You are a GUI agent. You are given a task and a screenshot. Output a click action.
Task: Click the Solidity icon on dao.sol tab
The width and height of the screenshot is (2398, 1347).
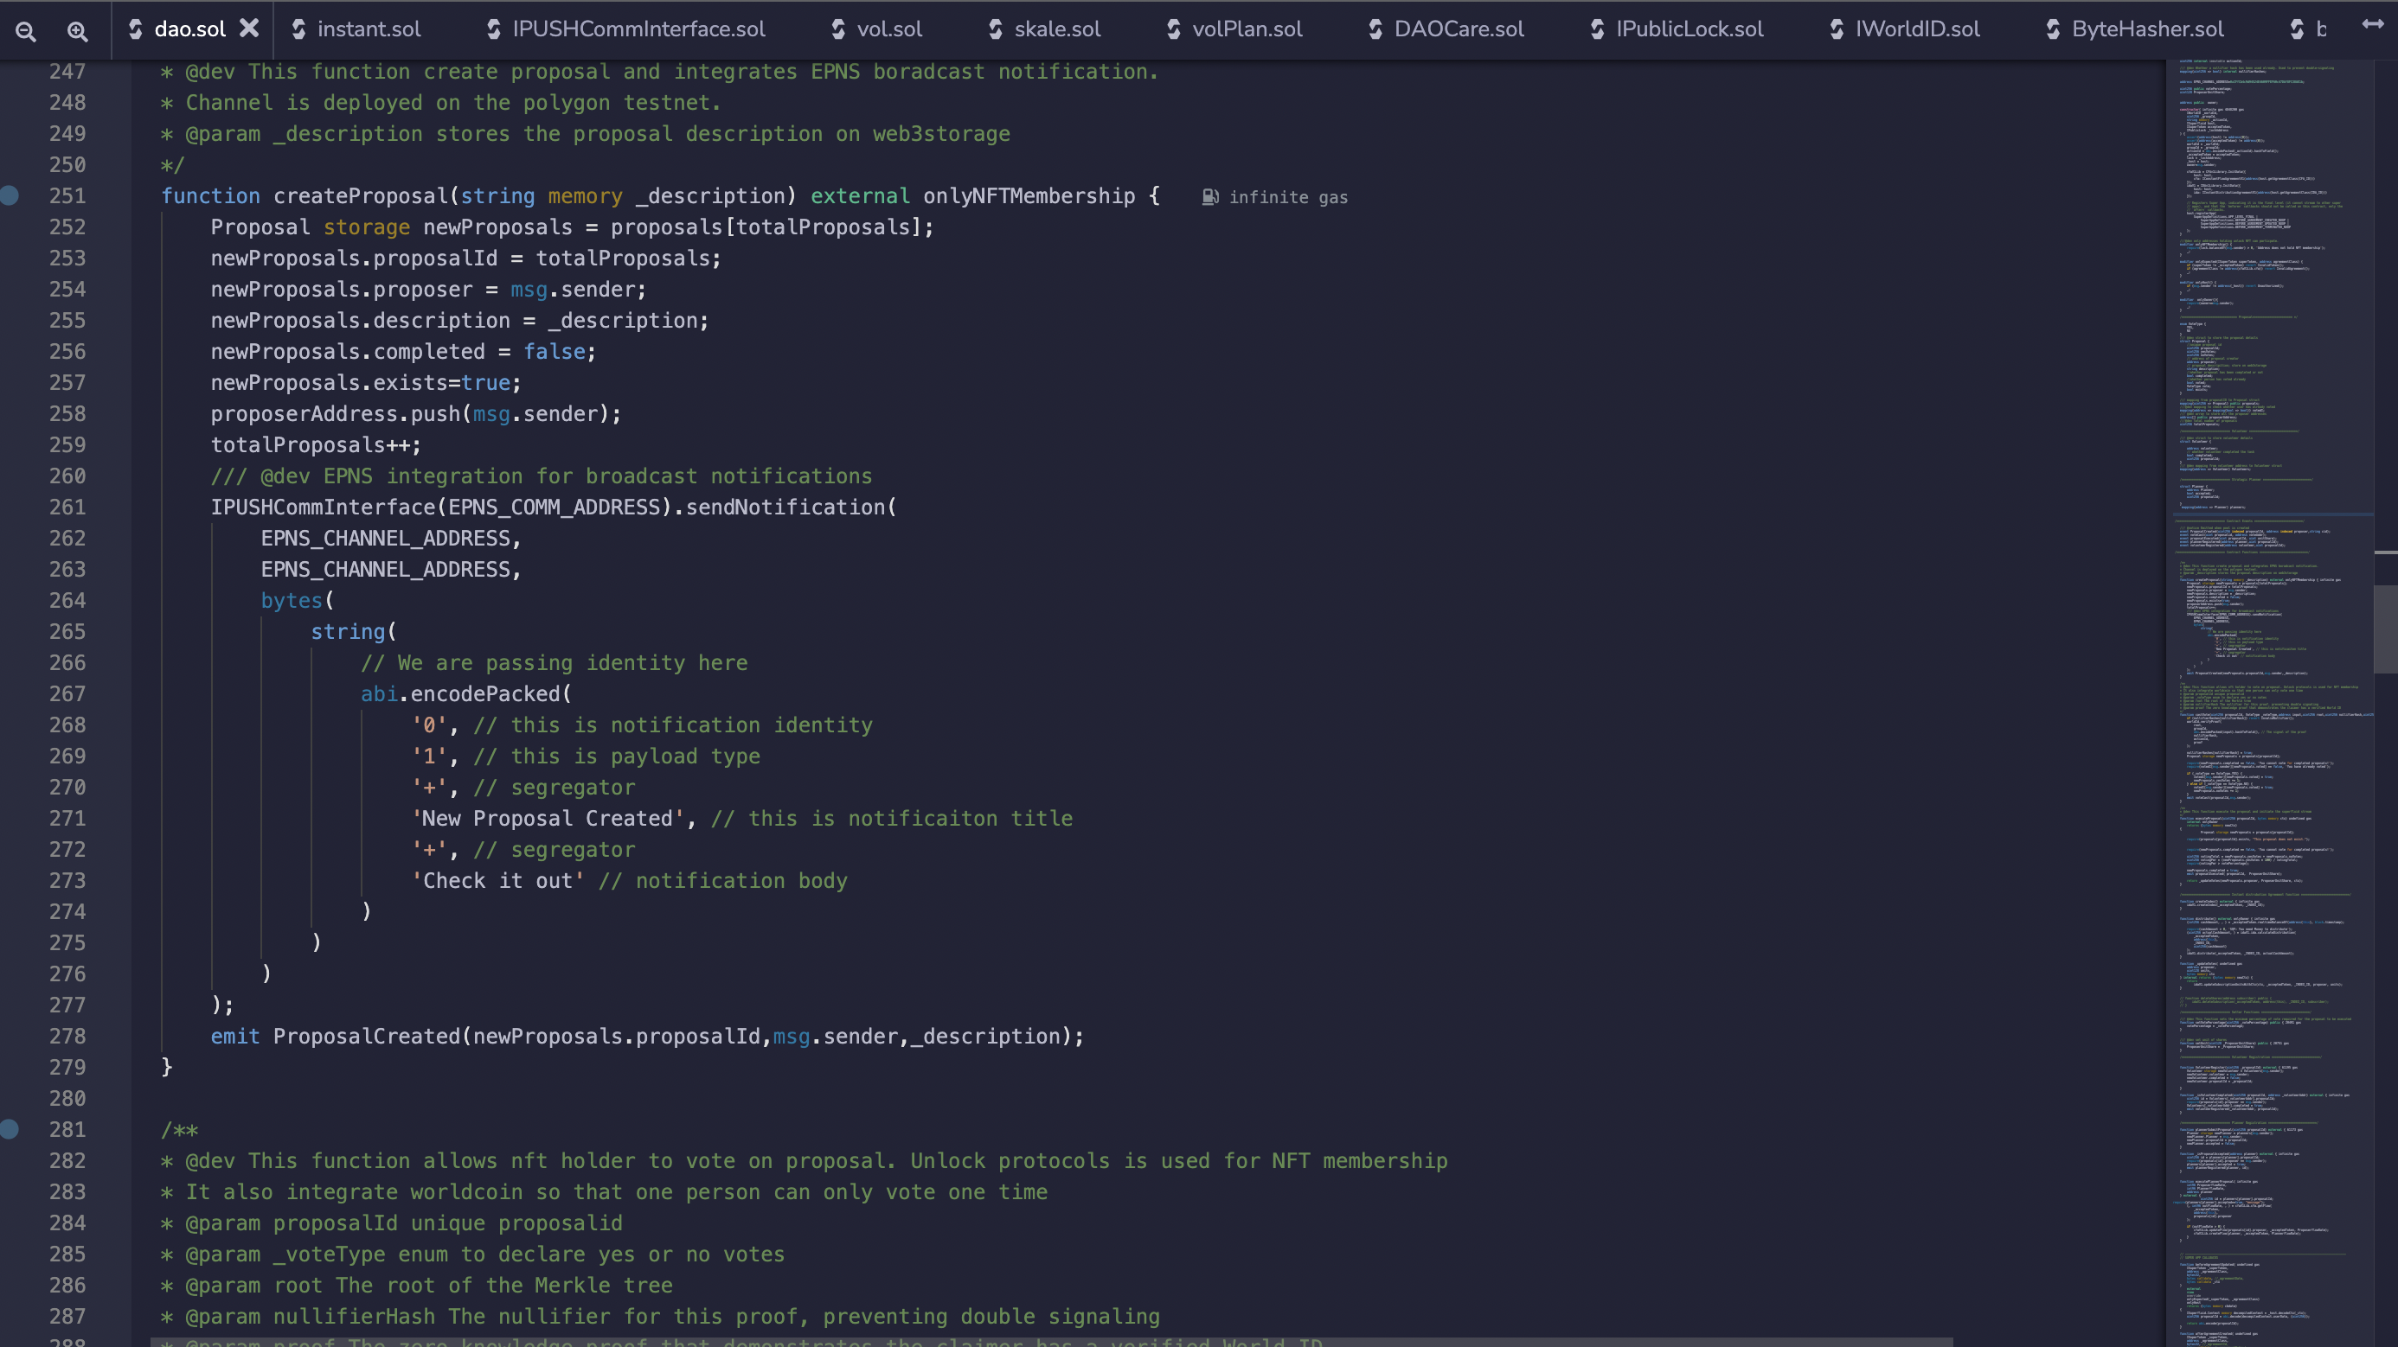click(136, 29)
